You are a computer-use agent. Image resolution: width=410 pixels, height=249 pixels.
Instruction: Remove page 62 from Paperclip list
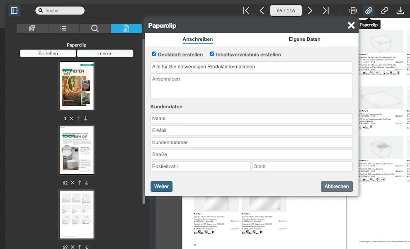73,183
